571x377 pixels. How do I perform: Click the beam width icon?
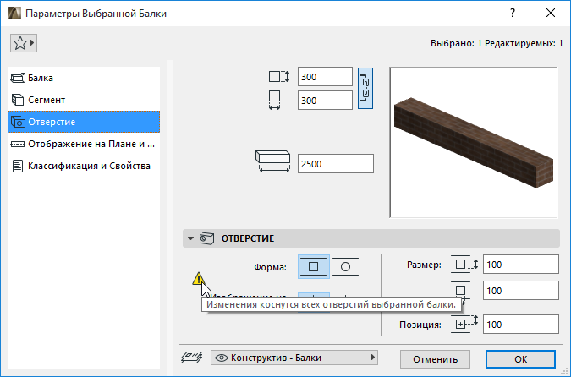click(x=275, y=101)
